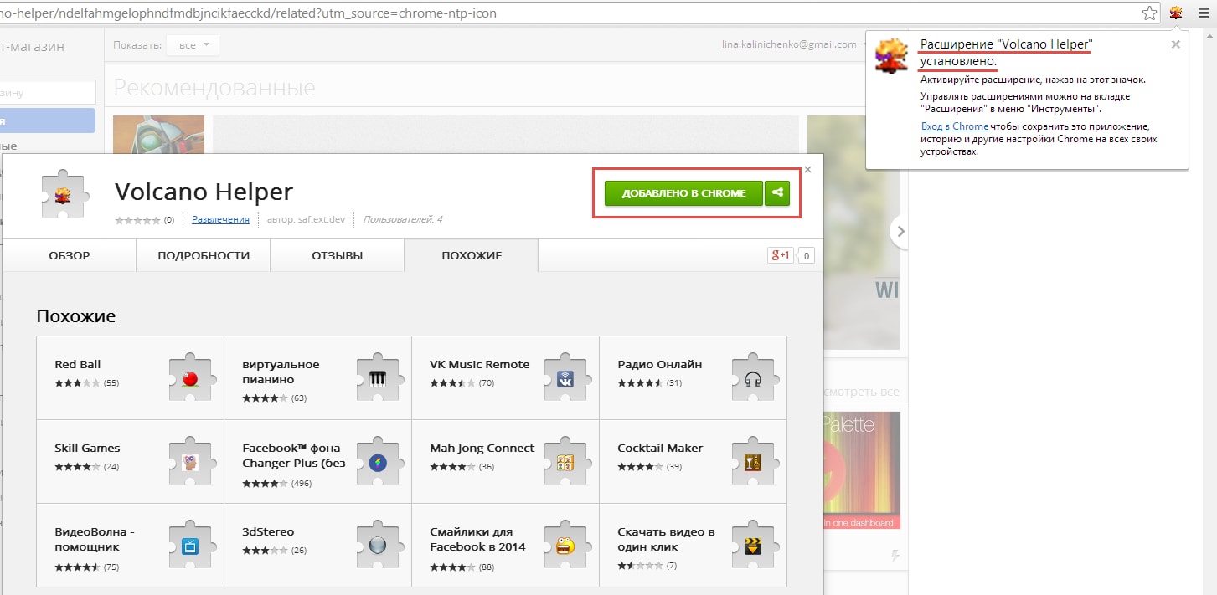
Task: Switch to the ОТЗЫВЫ tab
Action: [x=337, y=255]
